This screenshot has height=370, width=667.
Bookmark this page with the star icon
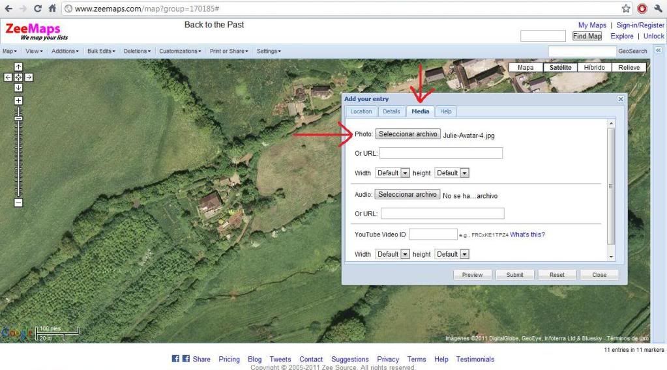click(x=627, y=9)
